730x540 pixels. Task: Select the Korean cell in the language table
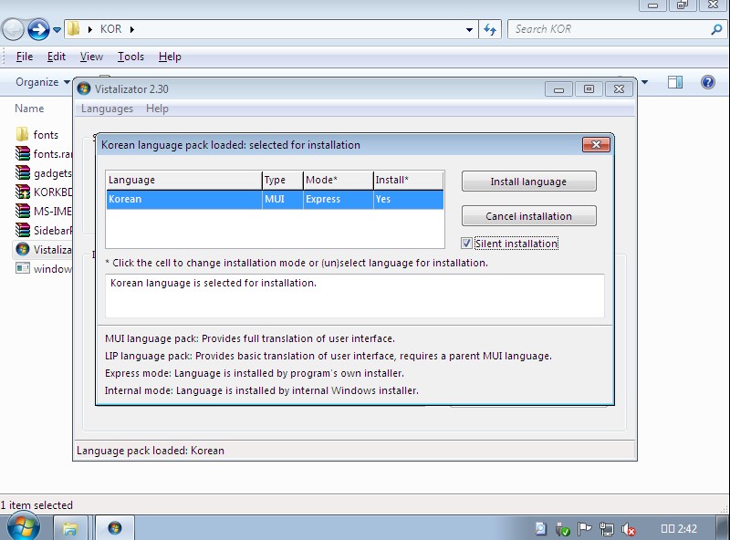tap(184, 199)
